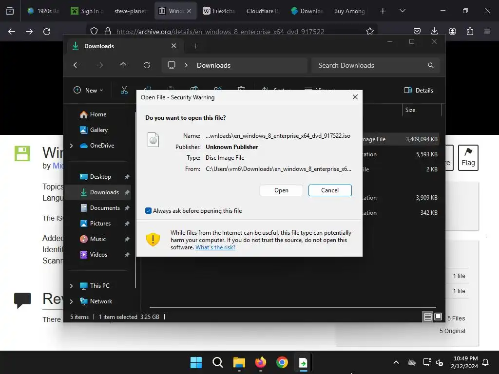Click Open in the Security Warning dialog

click(x=281, y=190)
